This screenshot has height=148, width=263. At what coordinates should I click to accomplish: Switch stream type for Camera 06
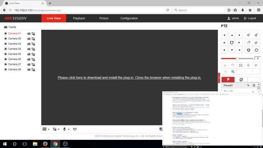point(33,59)
